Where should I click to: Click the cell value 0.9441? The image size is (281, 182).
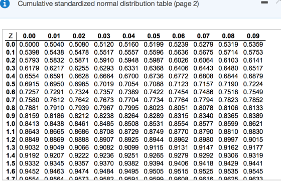pos(253,163)
